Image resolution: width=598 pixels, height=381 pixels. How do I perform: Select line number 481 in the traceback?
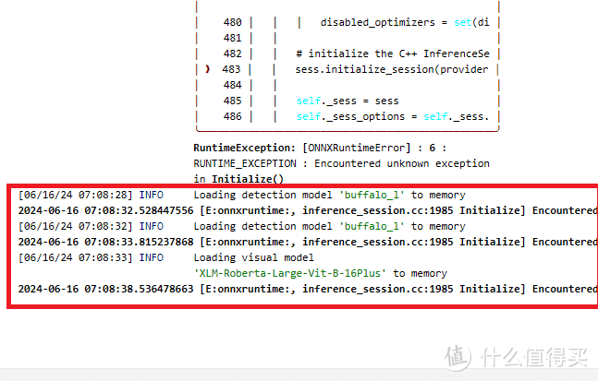pos(232,38)
